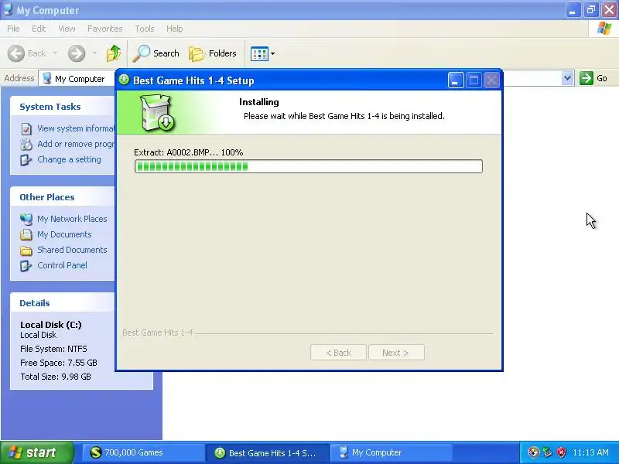
Task: Open Shared Documents link
Action: [x=72, y=250]
